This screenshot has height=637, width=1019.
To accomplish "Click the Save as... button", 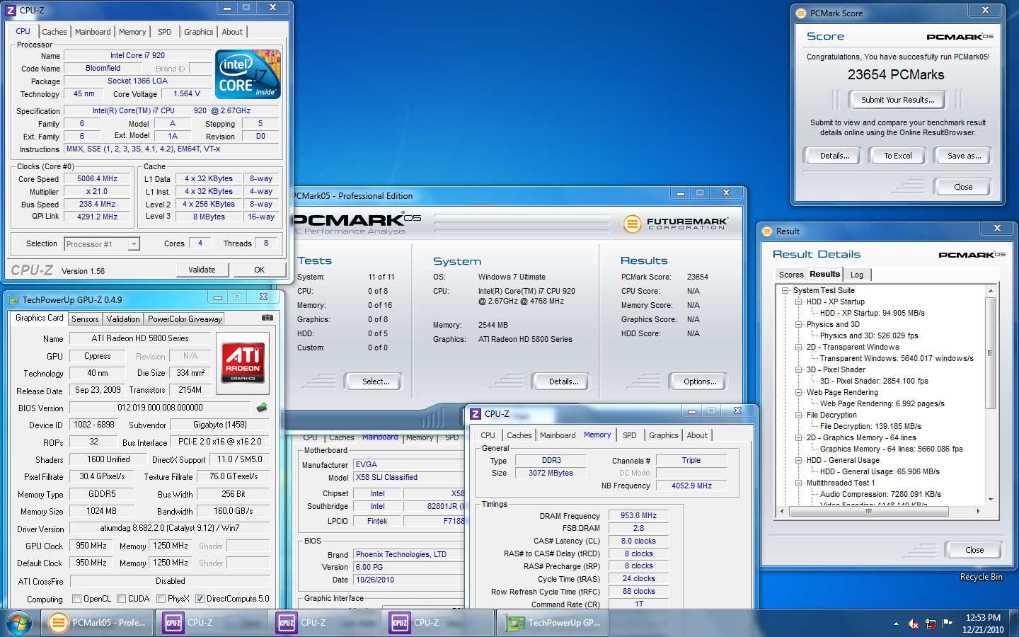I will tap(963, 156).
